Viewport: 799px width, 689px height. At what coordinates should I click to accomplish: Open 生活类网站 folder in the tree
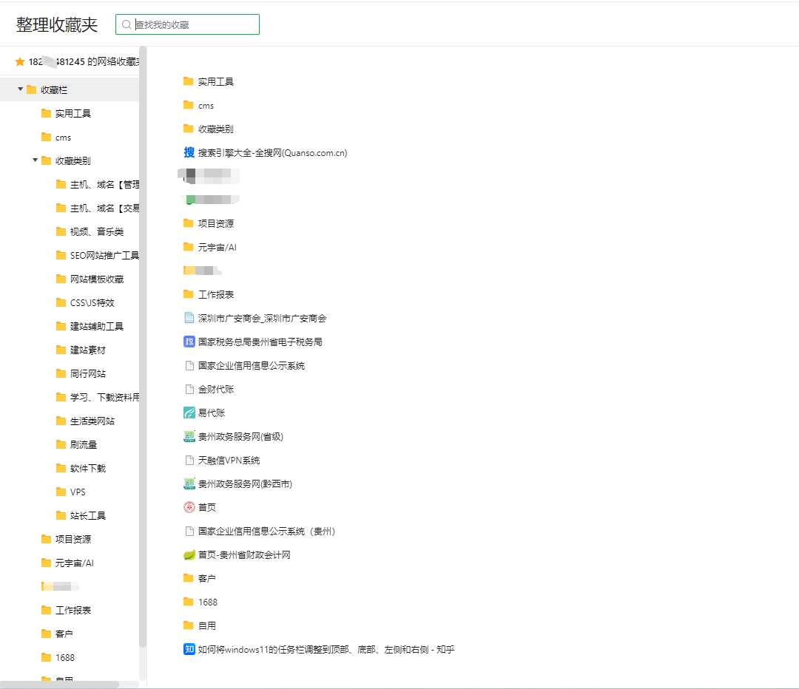click(92, 421)
